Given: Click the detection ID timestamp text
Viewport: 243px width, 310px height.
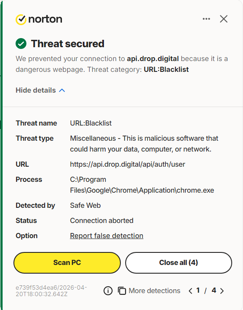Looking at the screenshot, I should [x=51, y=291].
